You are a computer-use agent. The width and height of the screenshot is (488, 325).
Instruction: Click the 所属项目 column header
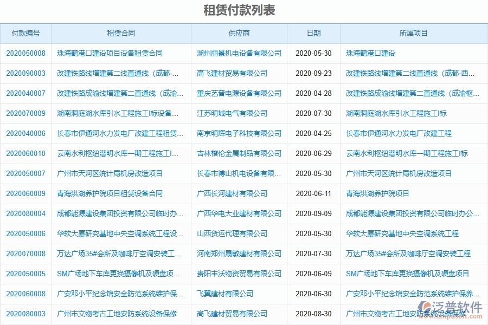(x=413, y=33)
